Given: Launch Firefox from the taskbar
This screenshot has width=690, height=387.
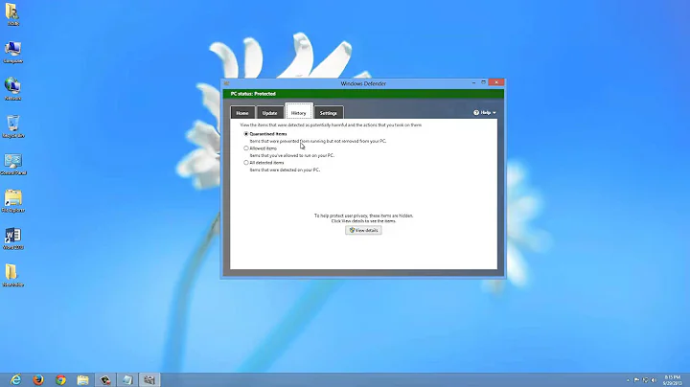Looking at the screenshot, I should click(x=38, y=379).
